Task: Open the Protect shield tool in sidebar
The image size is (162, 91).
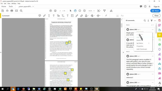Action: [x=159, y=49]
